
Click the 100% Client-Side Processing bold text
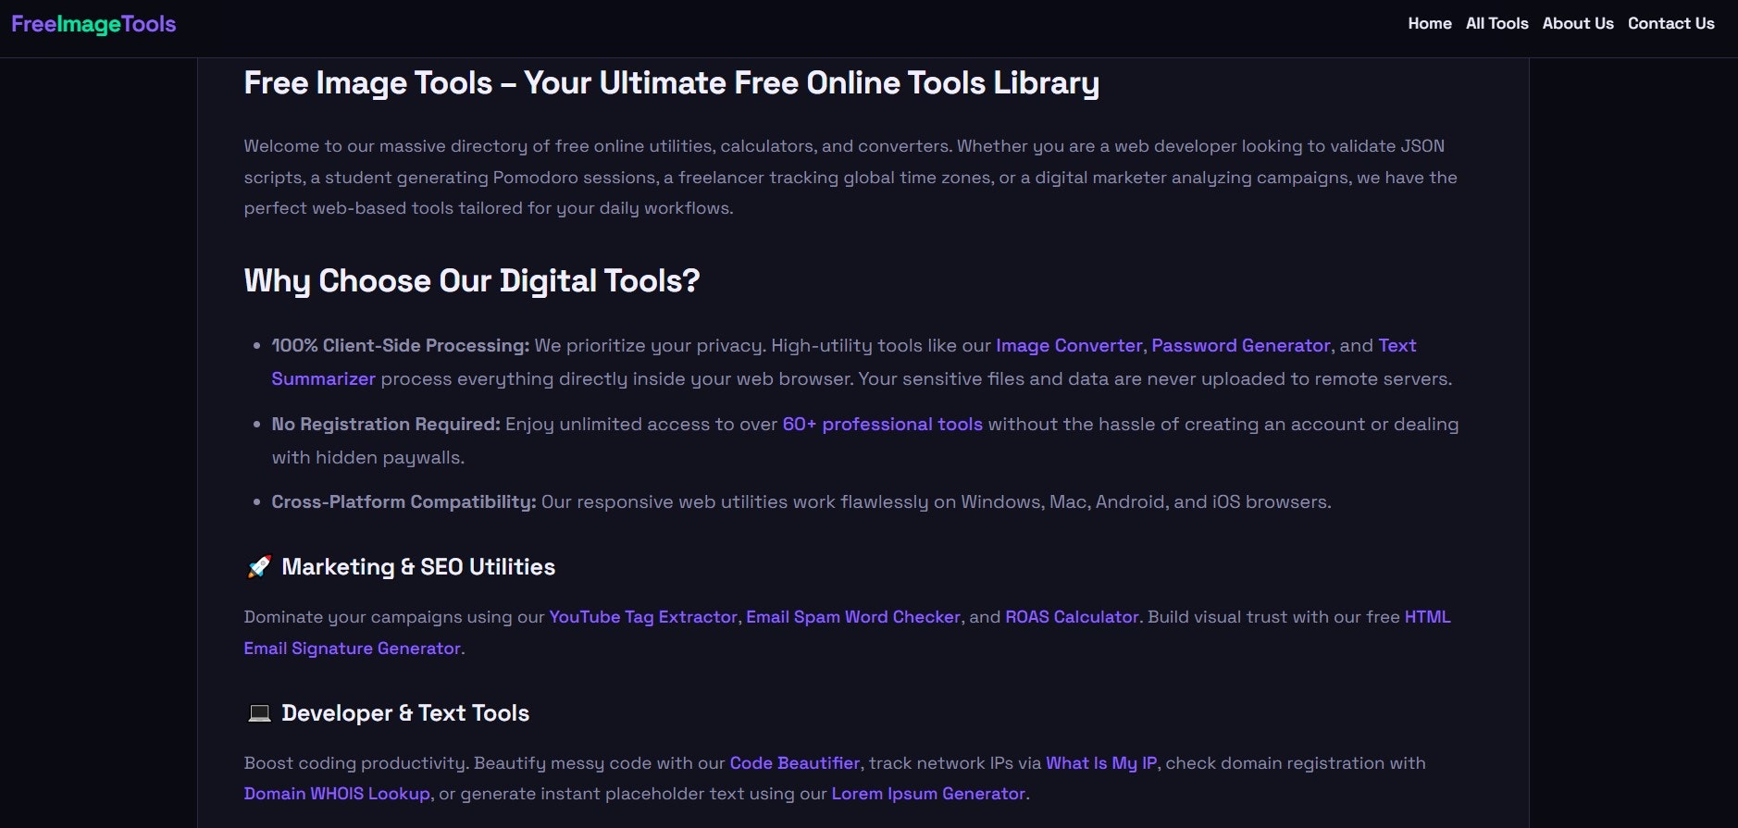click(401, 346)
